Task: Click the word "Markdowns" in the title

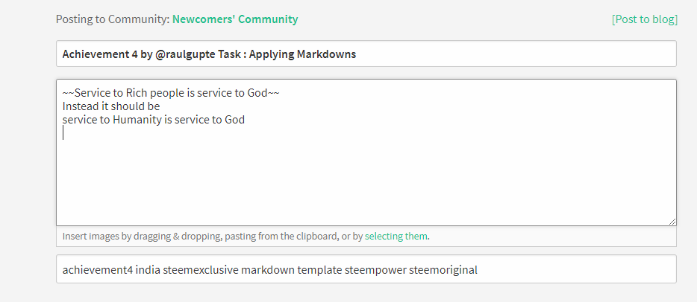Action: [328, 54]
